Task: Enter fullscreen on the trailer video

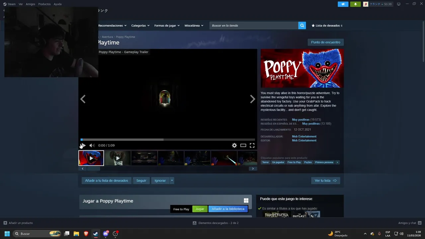Action: coord(252,145)
